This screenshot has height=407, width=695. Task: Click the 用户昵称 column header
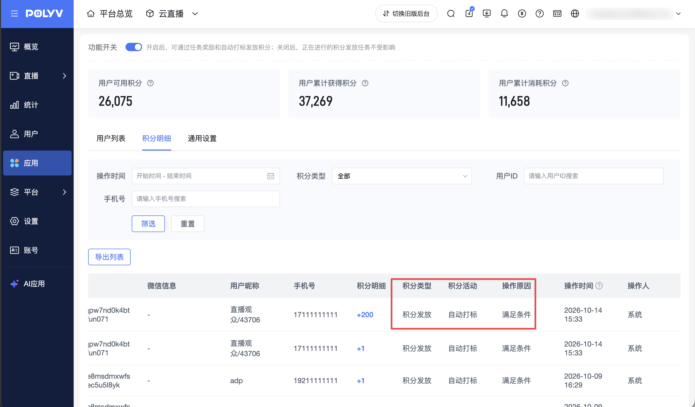(245, 286)
